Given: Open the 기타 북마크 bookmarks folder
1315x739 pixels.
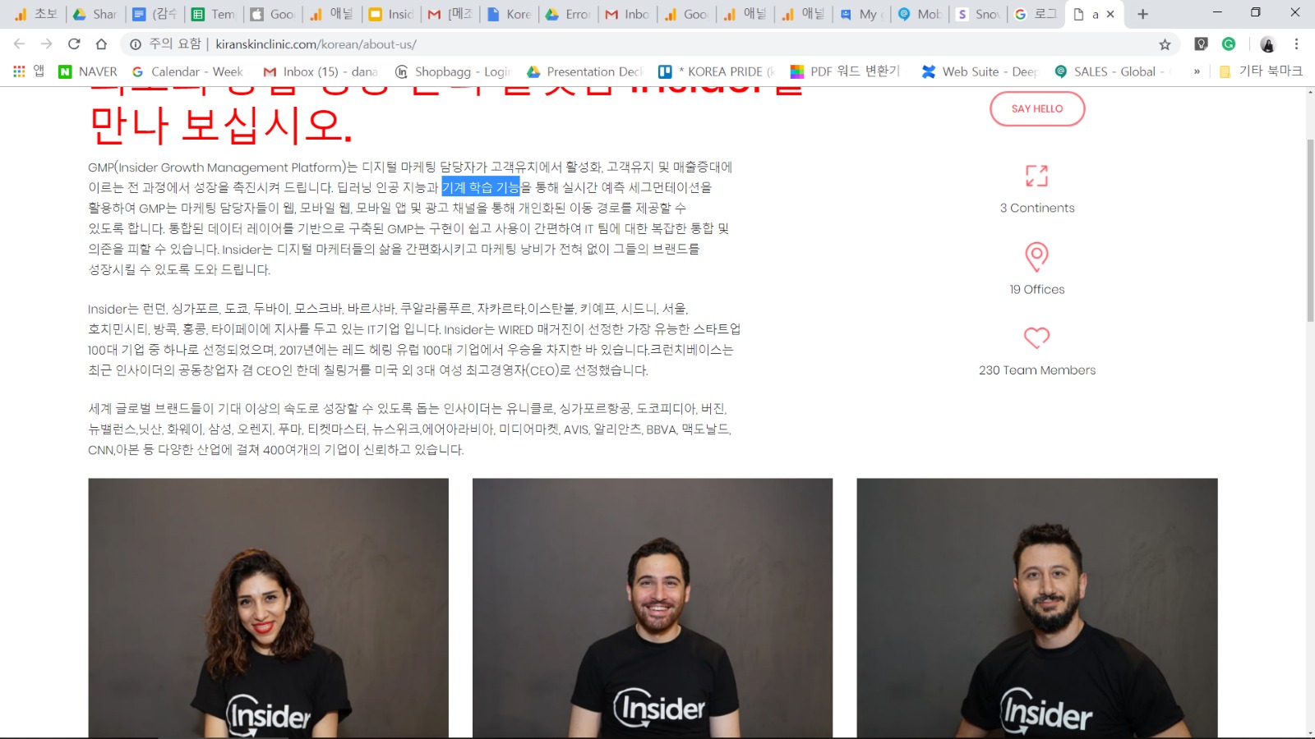Looking at the screenshot, I should [x=1261, y=71].
